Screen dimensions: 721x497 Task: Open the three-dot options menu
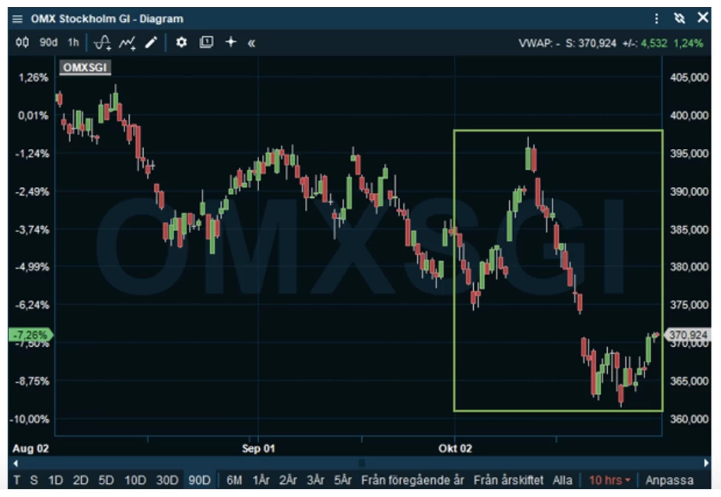(x=657, y=19)
